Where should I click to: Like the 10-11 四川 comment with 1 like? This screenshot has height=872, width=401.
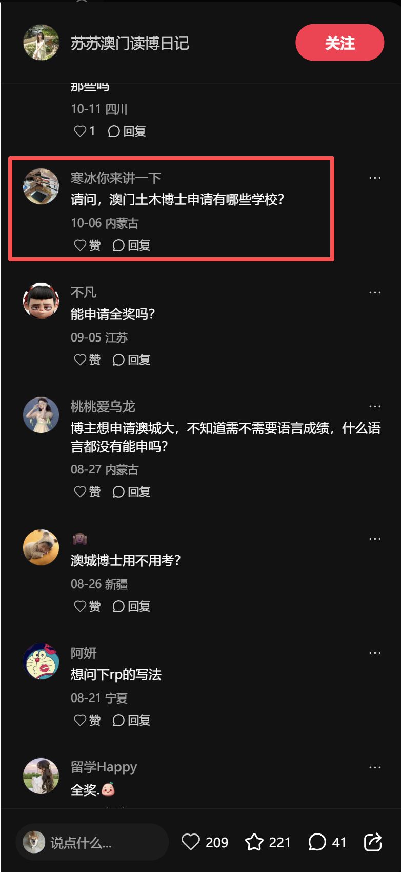(85, 131)
